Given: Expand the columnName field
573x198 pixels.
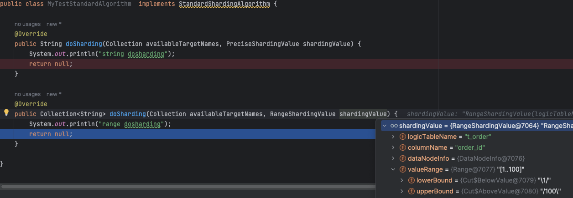Looking at the screenshot, I should 393,147.
